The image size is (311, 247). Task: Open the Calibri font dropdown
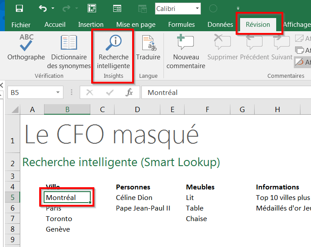(x=197, y=8)
